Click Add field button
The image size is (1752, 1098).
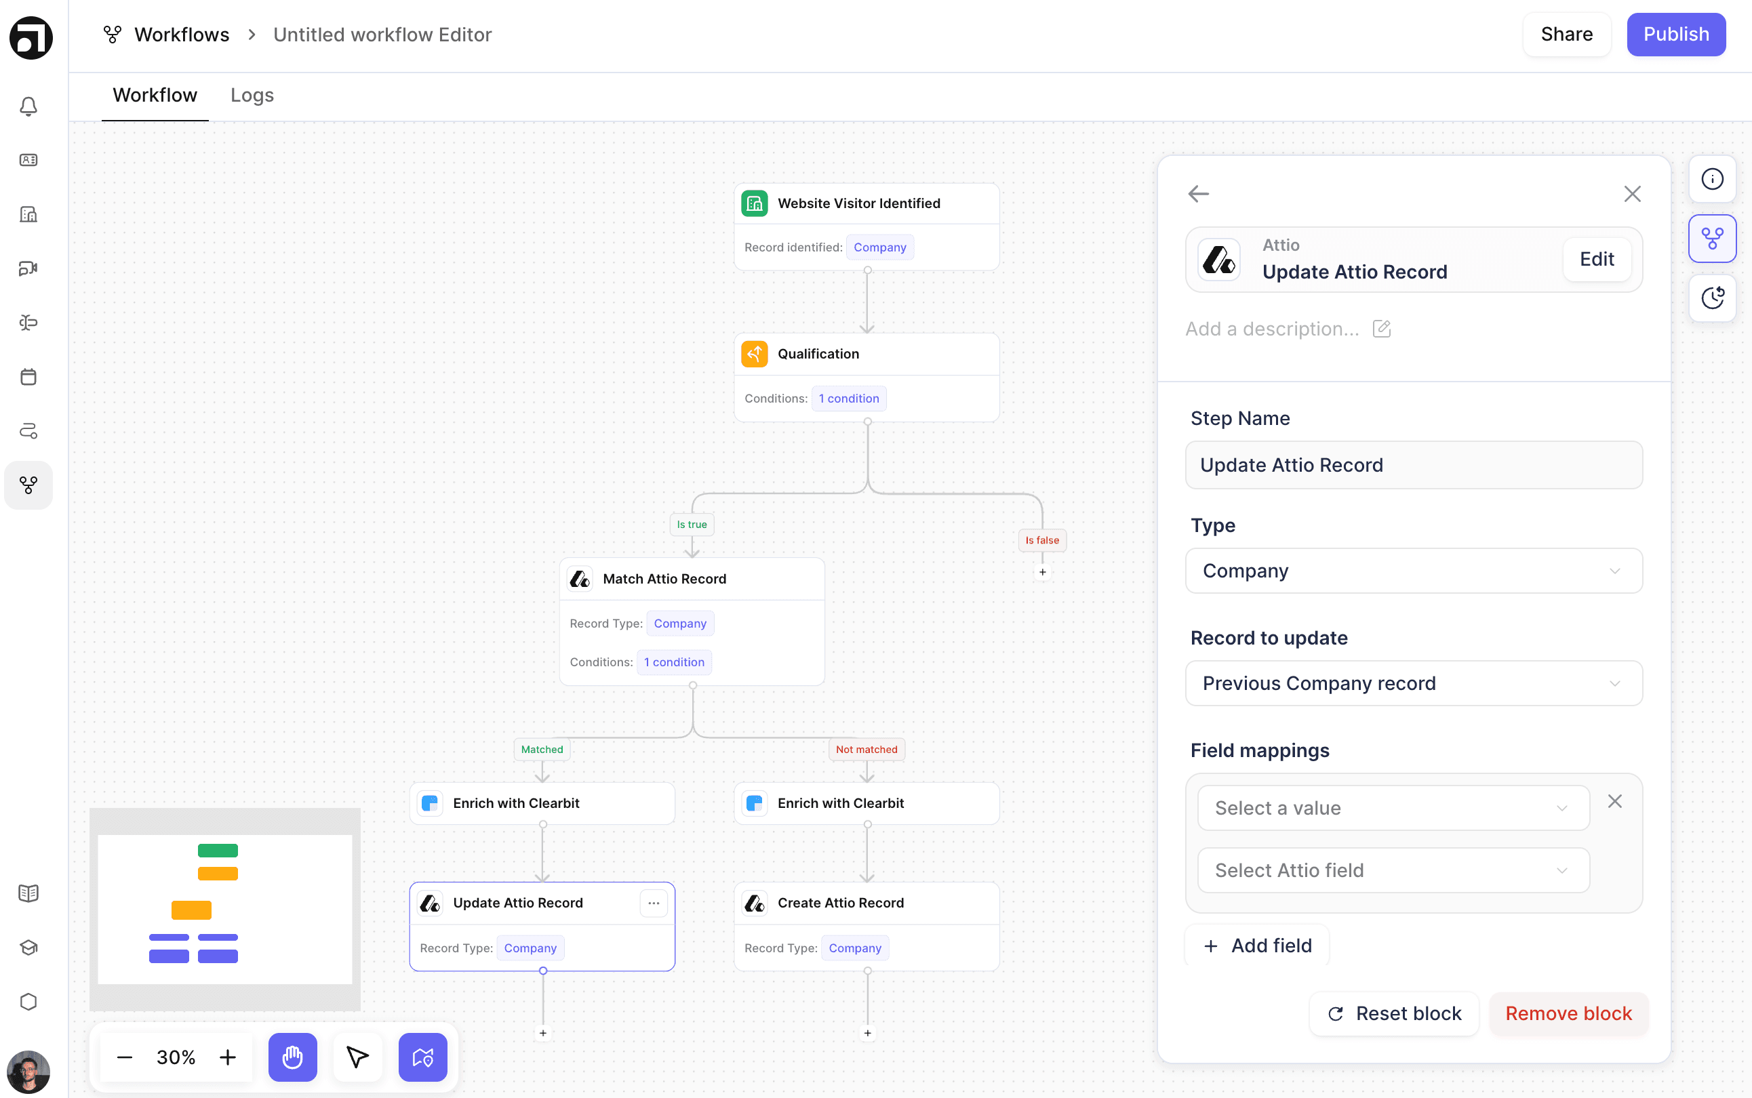(x=1257, y=945)
